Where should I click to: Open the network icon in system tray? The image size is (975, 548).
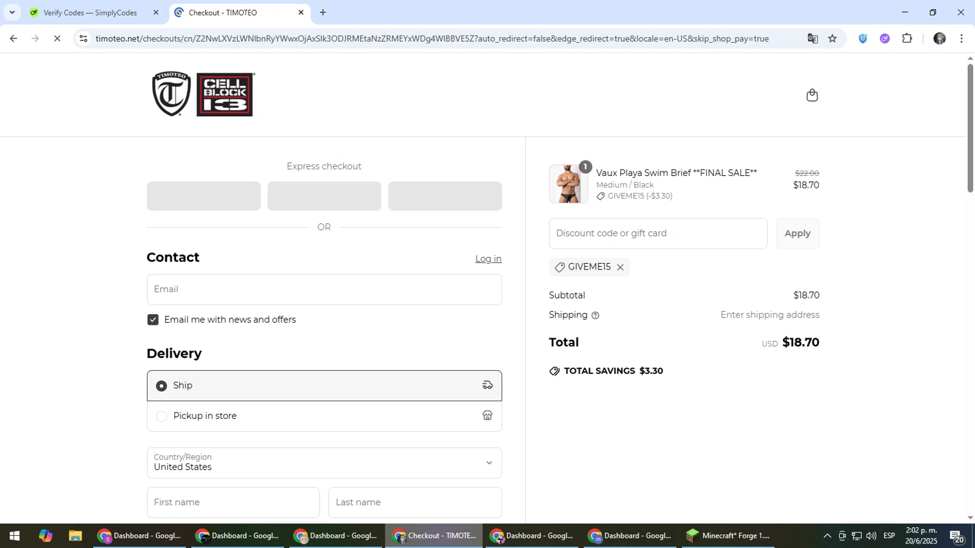(x=857, y=536)
